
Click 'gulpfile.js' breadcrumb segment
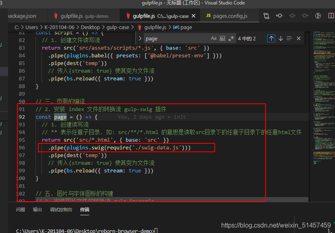[155, 27]
